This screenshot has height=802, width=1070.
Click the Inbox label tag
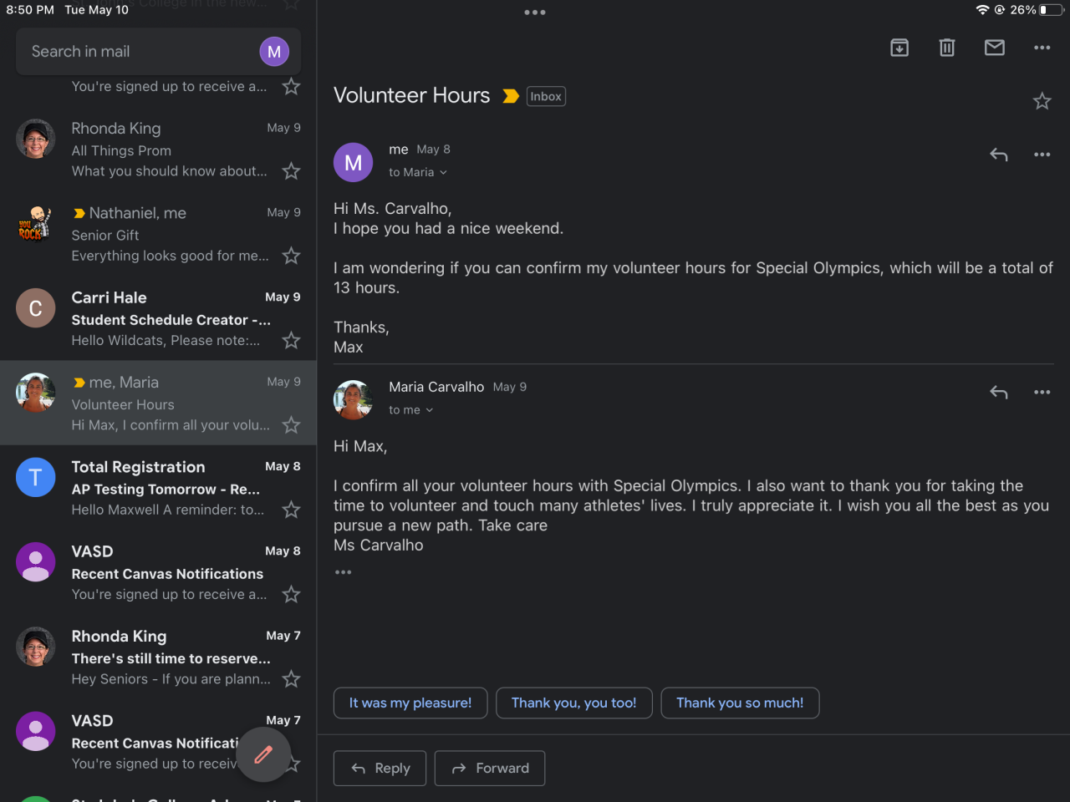(546, 97)
